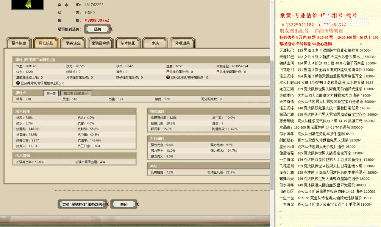381x227 pixels.
Task: Click the price ¥3999.00 (元)
Action: point(97,21)
